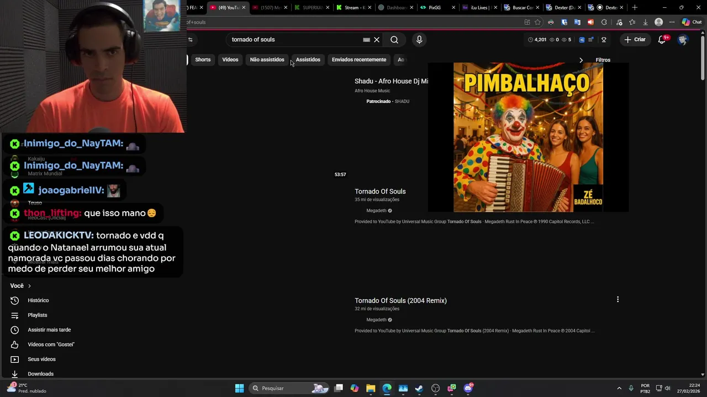Open Seus vídeos in the sidebar

41,359
